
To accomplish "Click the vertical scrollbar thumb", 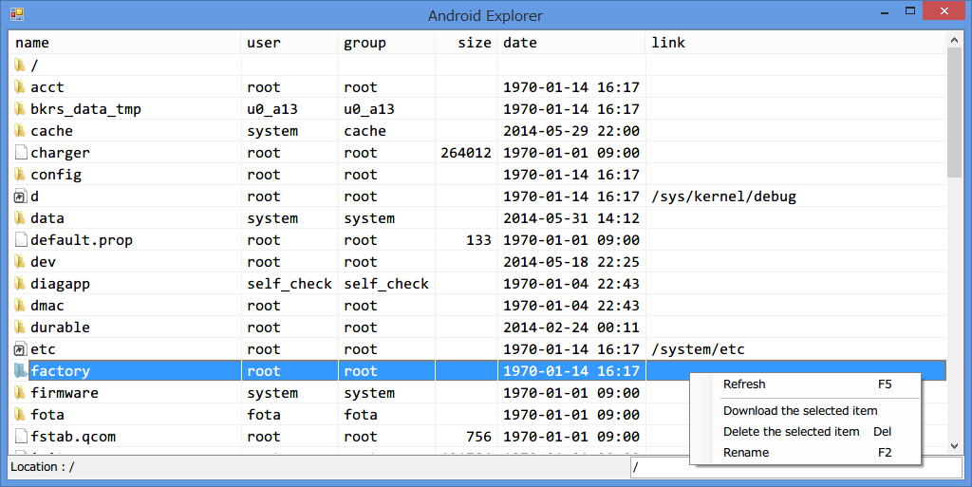I will point(954,112).
